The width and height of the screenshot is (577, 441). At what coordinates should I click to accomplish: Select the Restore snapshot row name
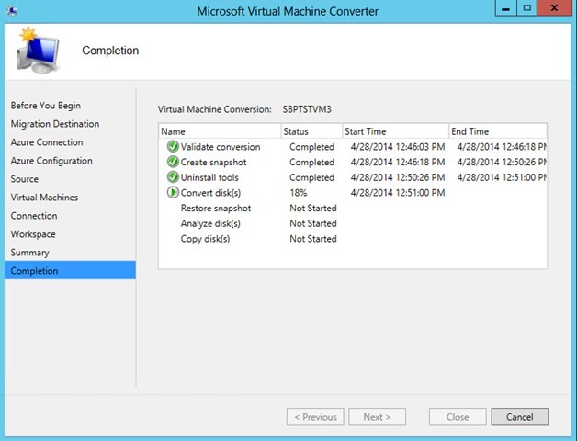tap(216, 208)
